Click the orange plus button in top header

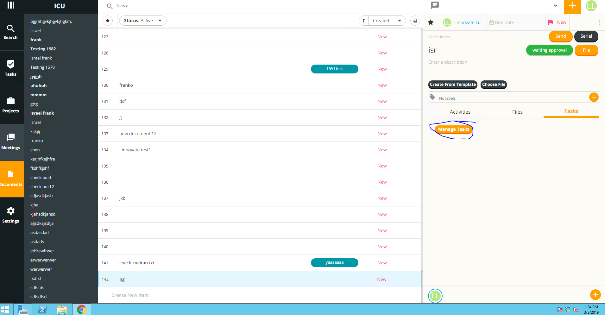click(x=572, y=6)
